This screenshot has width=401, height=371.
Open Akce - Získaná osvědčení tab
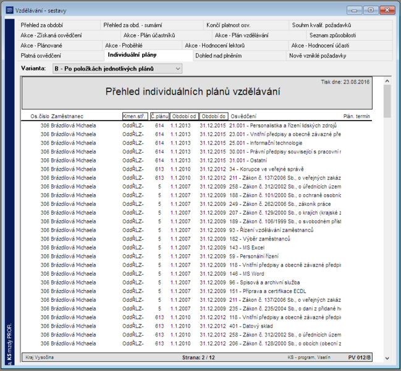click(69, 35)
